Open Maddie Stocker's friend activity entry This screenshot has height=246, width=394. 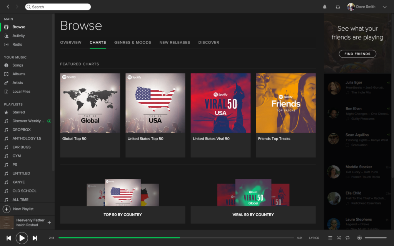(359, 172)
